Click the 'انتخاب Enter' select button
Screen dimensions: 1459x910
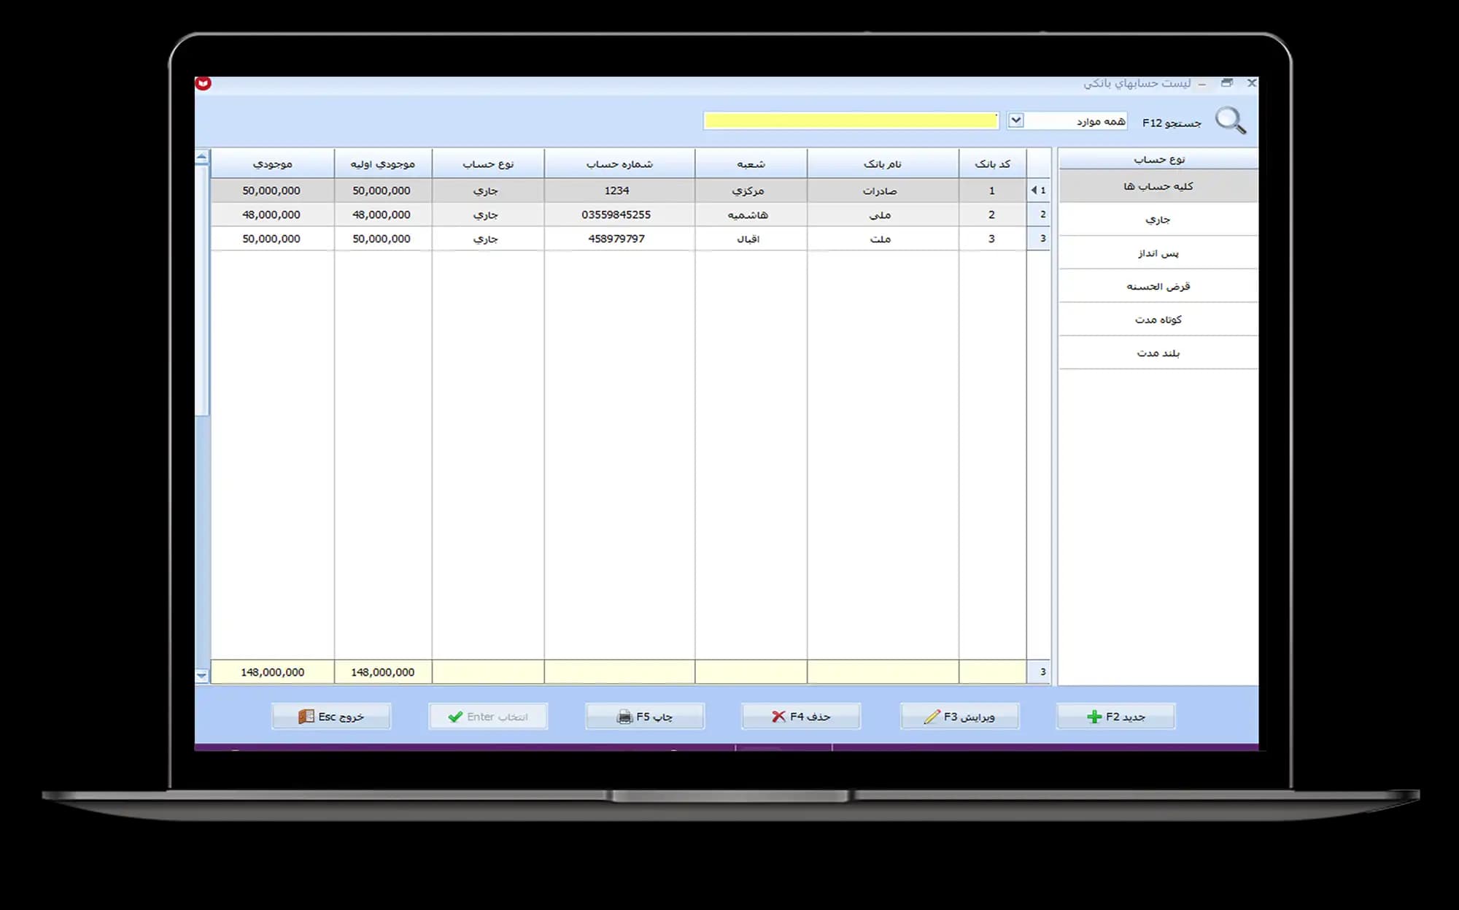tap(488, 717)
